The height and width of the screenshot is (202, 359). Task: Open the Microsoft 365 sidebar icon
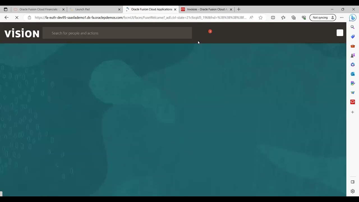click(353, 65)
